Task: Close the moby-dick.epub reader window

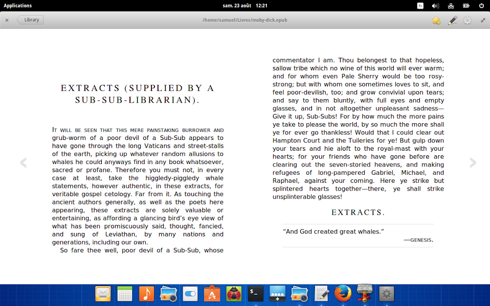Action: click(x=7, y=20)
